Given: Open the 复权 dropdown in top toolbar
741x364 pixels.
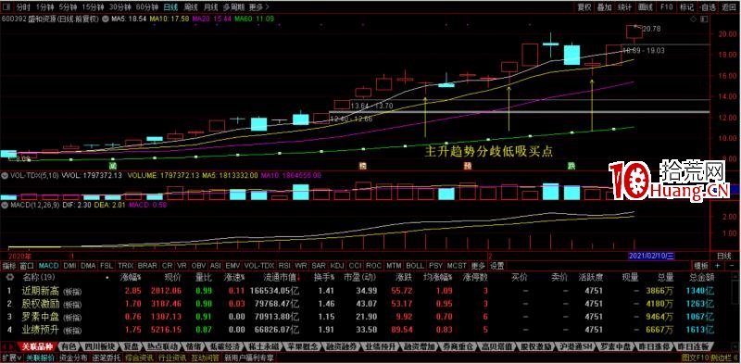Looking at the screenshot, I should [584, 7].
